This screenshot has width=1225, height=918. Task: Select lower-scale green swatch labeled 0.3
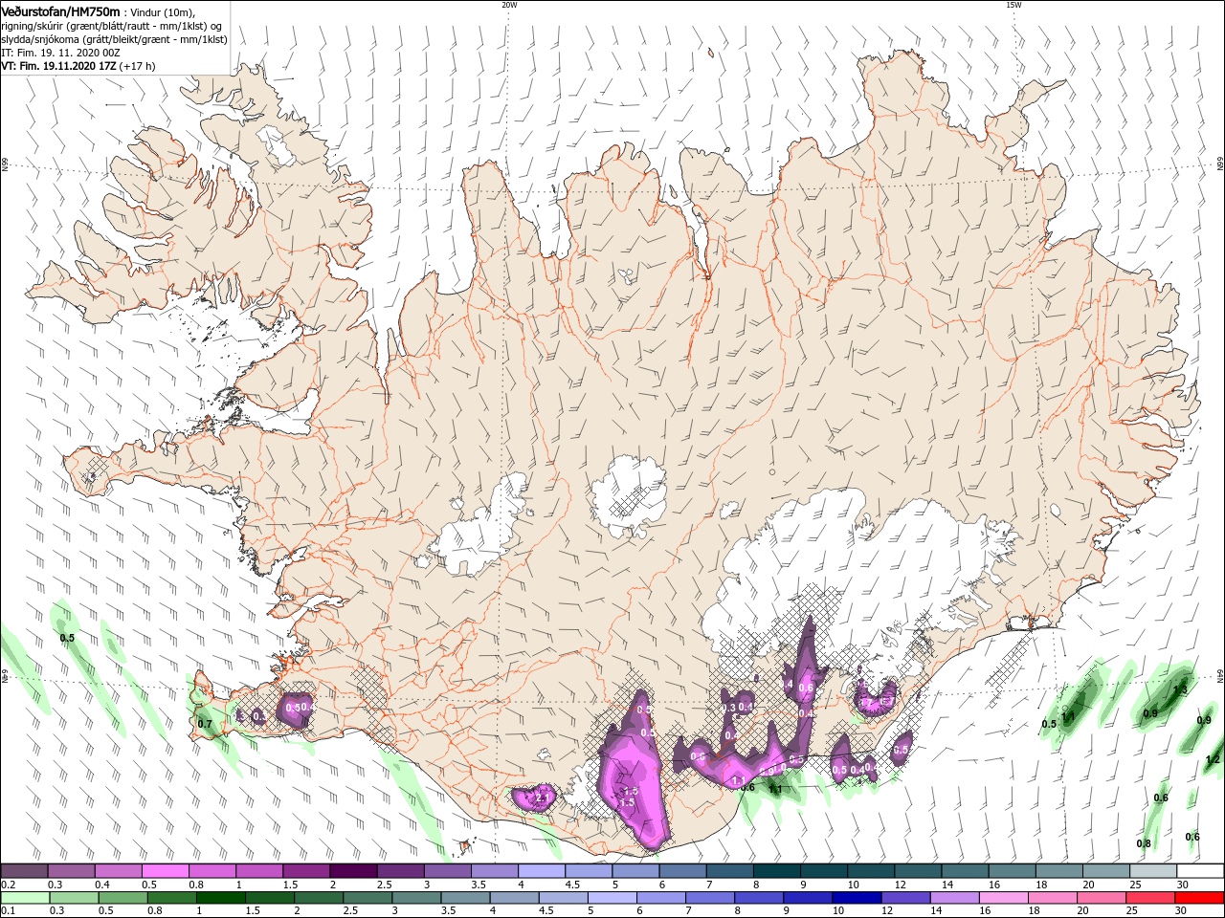click(x=74, y=898)
